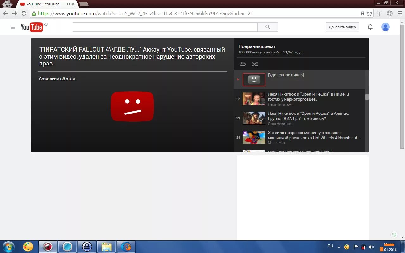Click the power plug tray icon
Viewport: 405px width, 253px height.
tap(364, 247)
